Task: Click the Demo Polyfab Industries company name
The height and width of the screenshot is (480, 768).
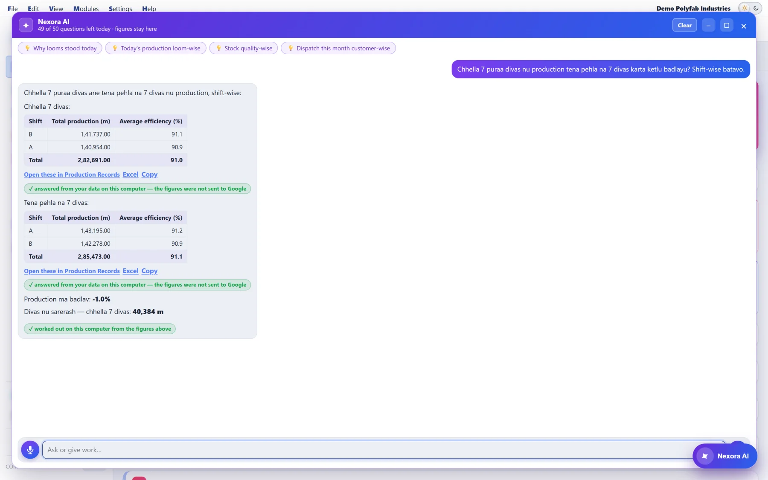Action: point(693,8)
